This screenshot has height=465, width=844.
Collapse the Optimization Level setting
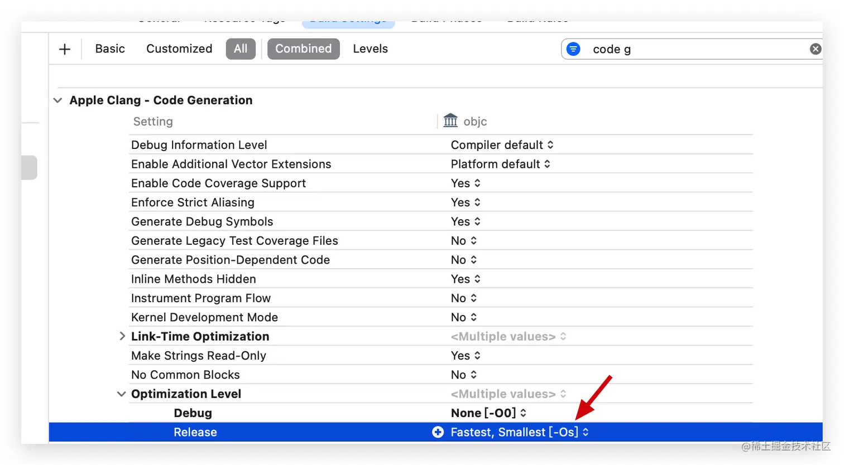121,394
